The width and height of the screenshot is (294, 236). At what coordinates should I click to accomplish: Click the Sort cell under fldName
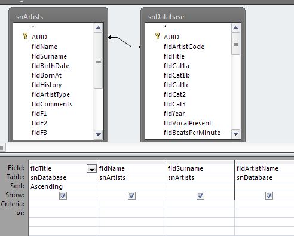click(131, 186)
